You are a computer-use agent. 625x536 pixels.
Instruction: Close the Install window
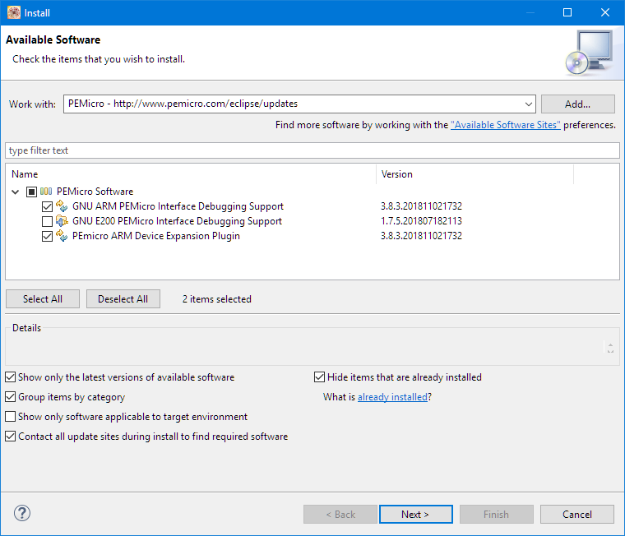[x=605, y=13]
